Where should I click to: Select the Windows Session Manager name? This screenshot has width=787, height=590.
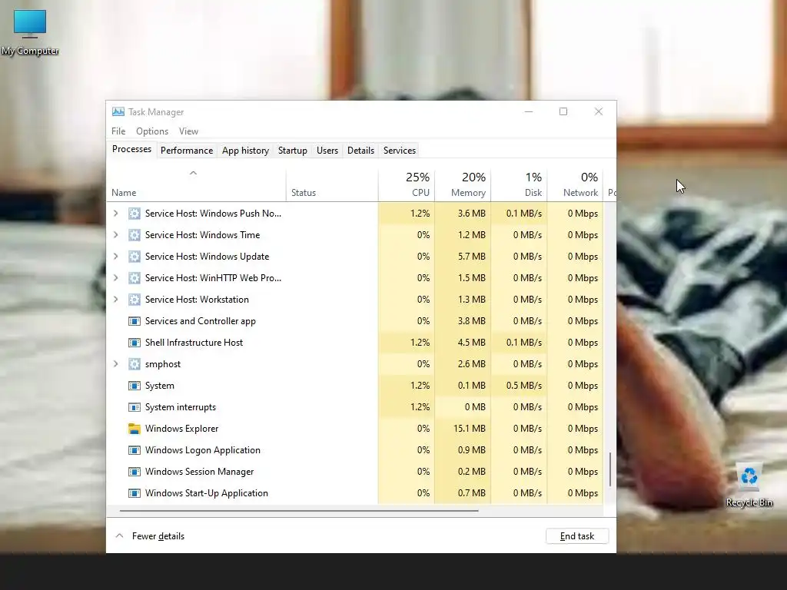[199, 472]
